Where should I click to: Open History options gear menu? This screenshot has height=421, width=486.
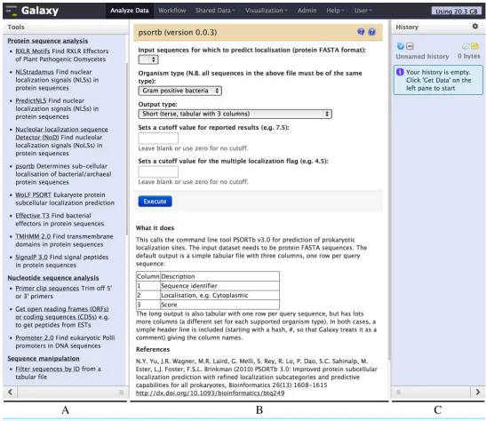(474, 27)
